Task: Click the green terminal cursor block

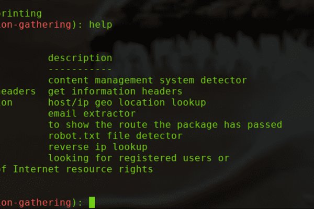Action: 92,202
